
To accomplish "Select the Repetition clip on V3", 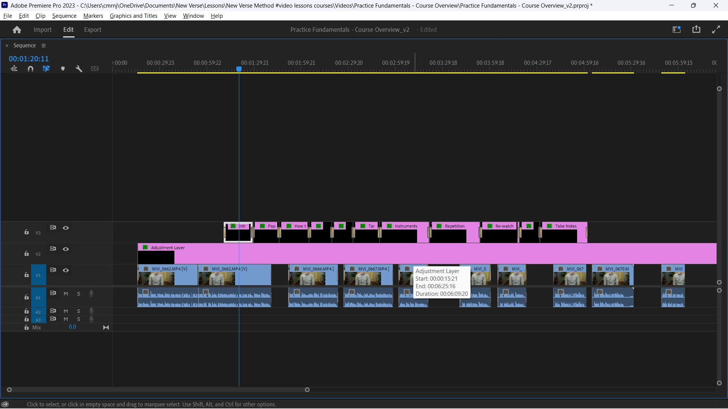I will coord(454,226).
